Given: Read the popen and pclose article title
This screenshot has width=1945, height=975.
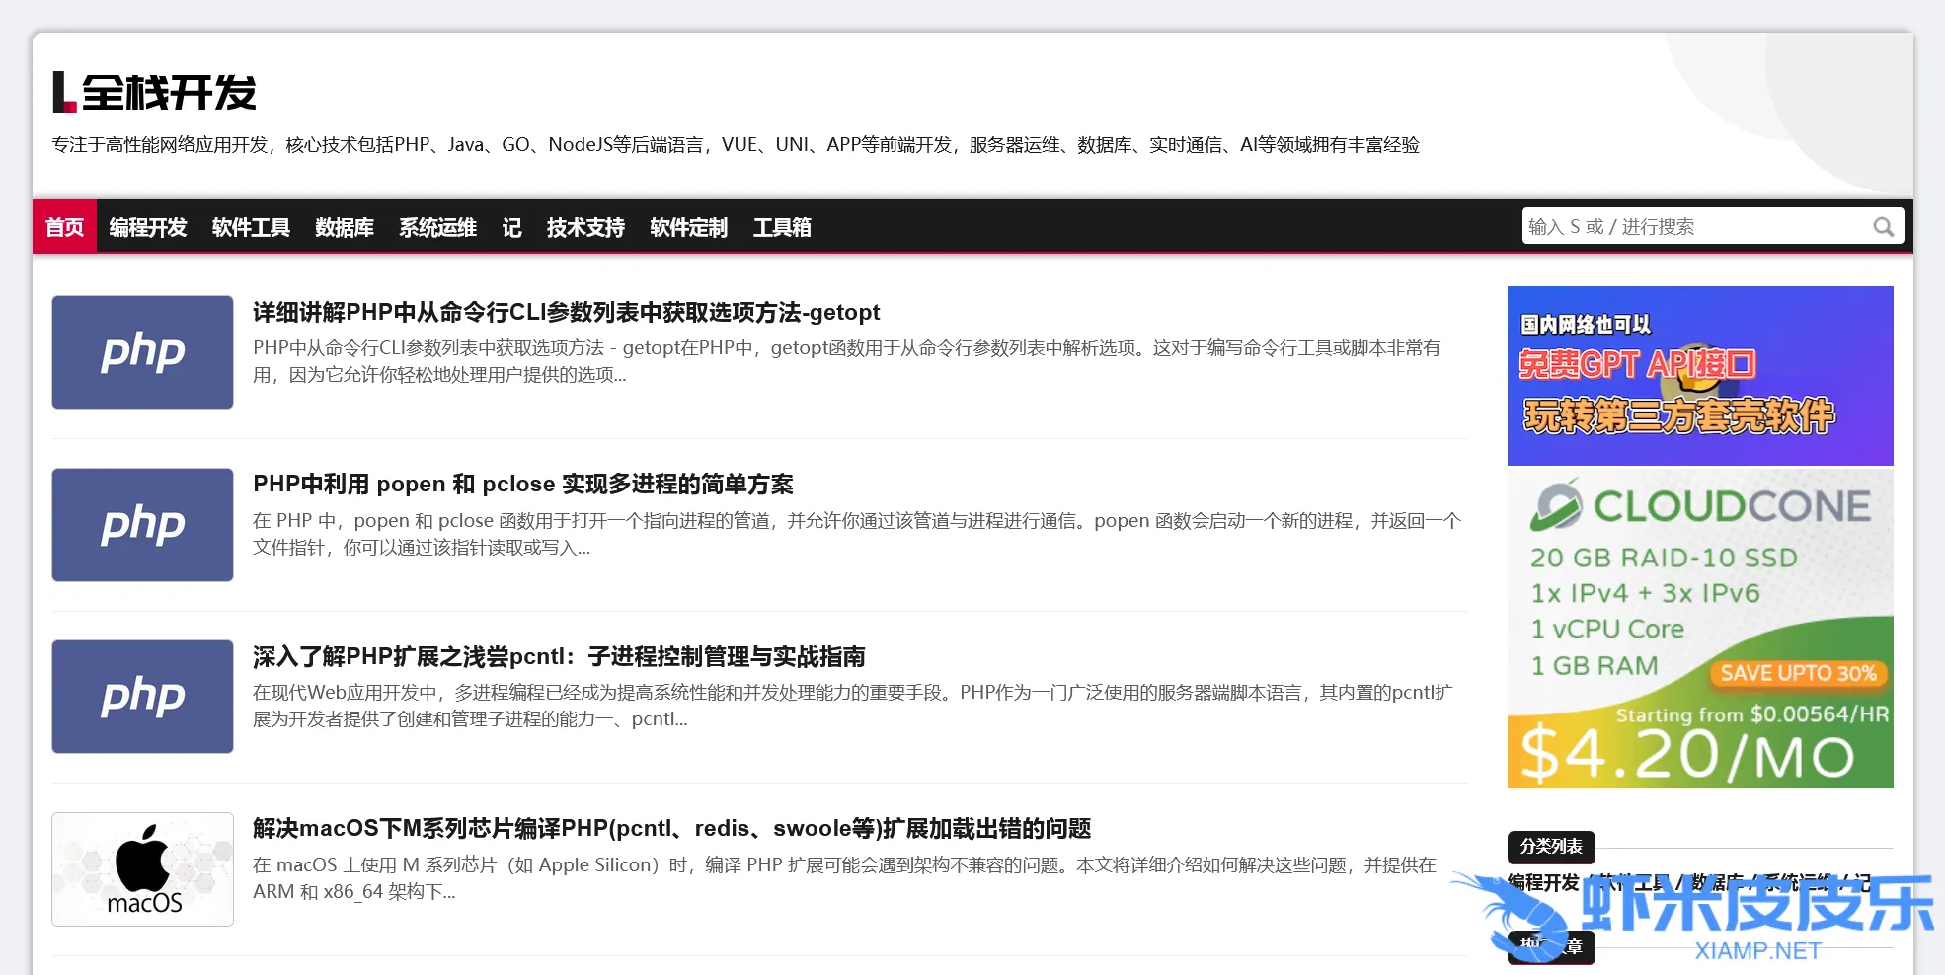Looking at the screenshot, I should (522, 485).
